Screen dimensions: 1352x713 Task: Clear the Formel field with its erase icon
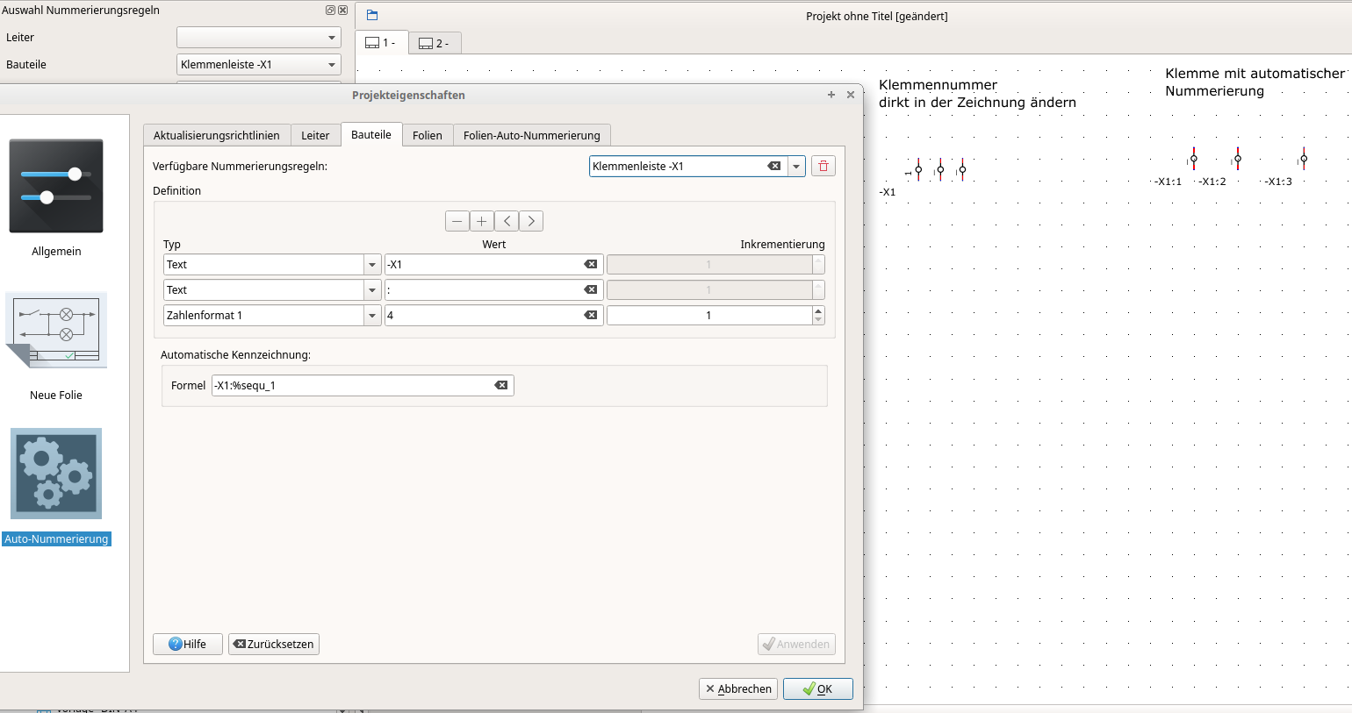pyautogui.click(x=501, y=385)
